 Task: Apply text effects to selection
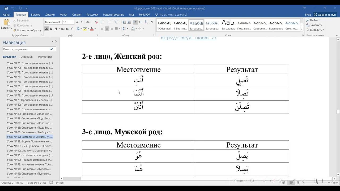pyautogui.click(x=78, y=29)
